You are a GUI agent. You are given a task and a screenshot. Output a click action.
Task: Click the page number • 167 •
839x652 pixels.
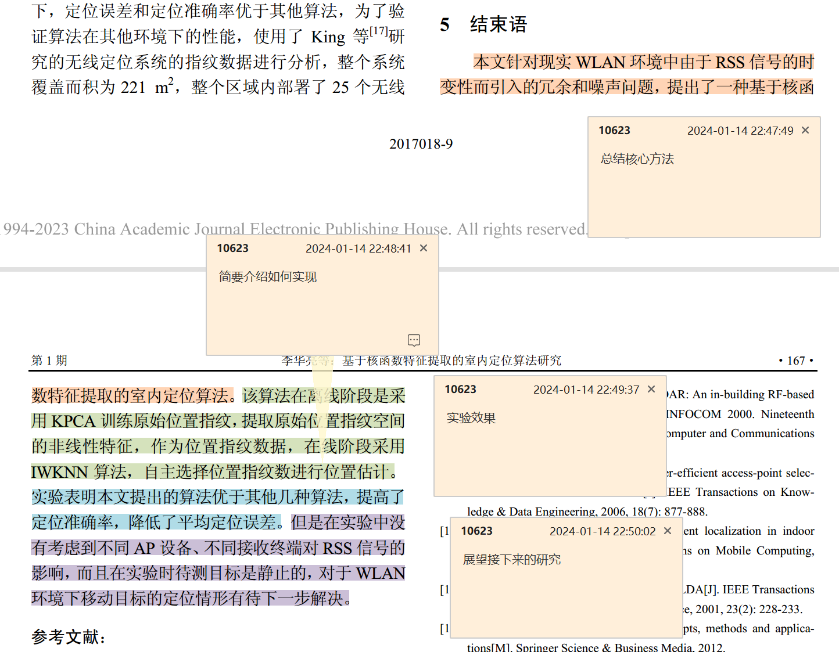[795, 361]
